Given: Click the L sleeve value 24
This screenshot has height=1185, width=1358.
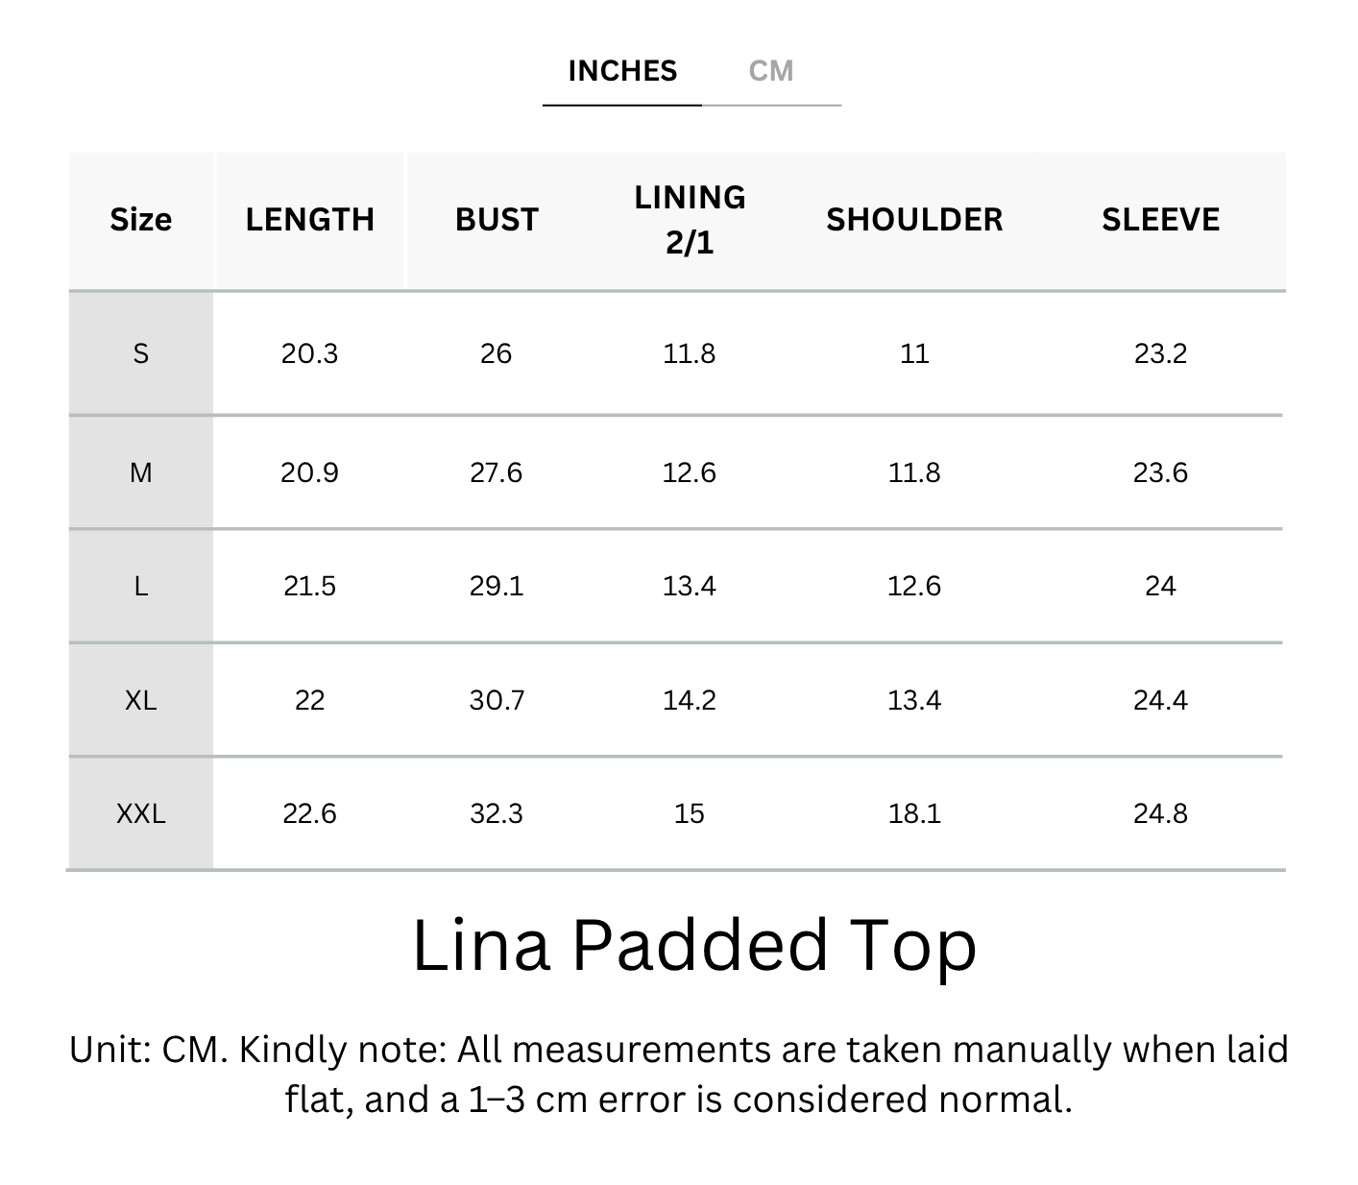Looking at the screenshot, I should click(1160, 586).
